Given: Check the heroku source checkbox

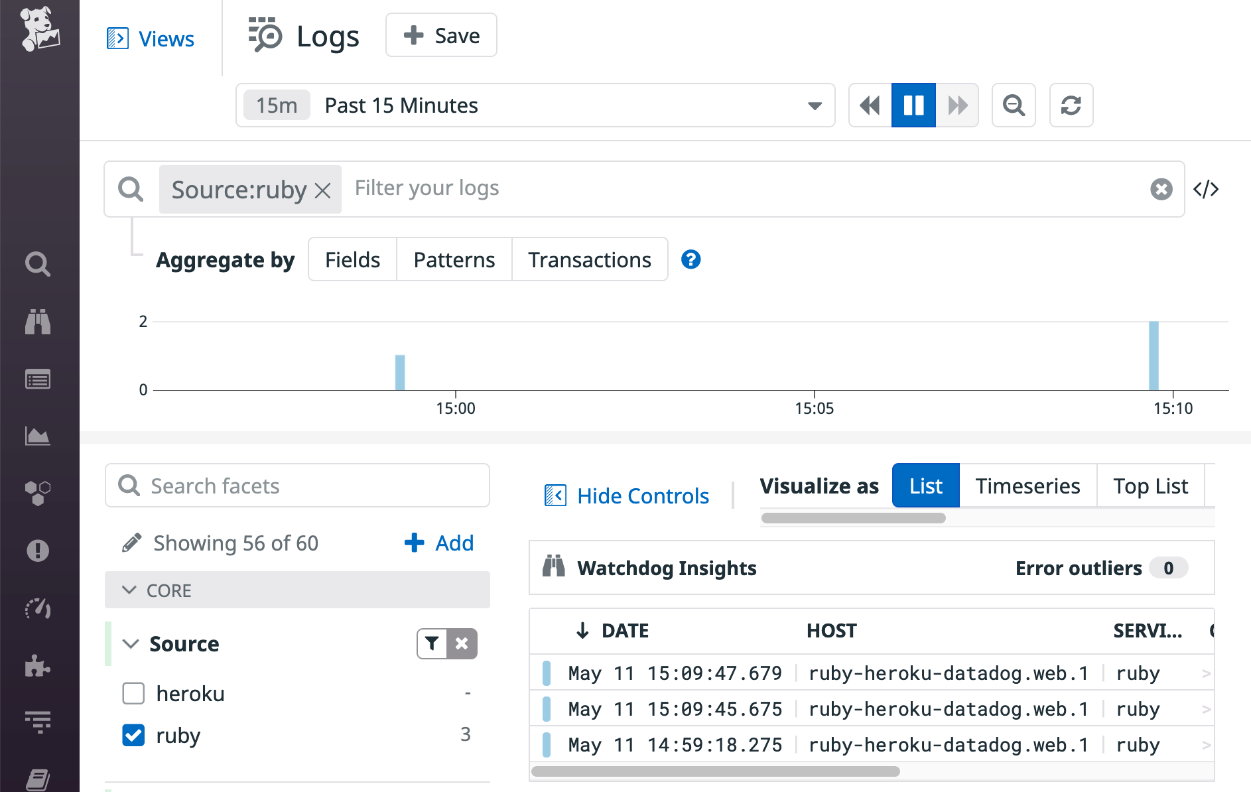Looking at the screenshot, I should pos(133,693).
